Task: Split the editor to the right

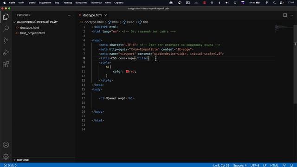Action: [285, 15]
